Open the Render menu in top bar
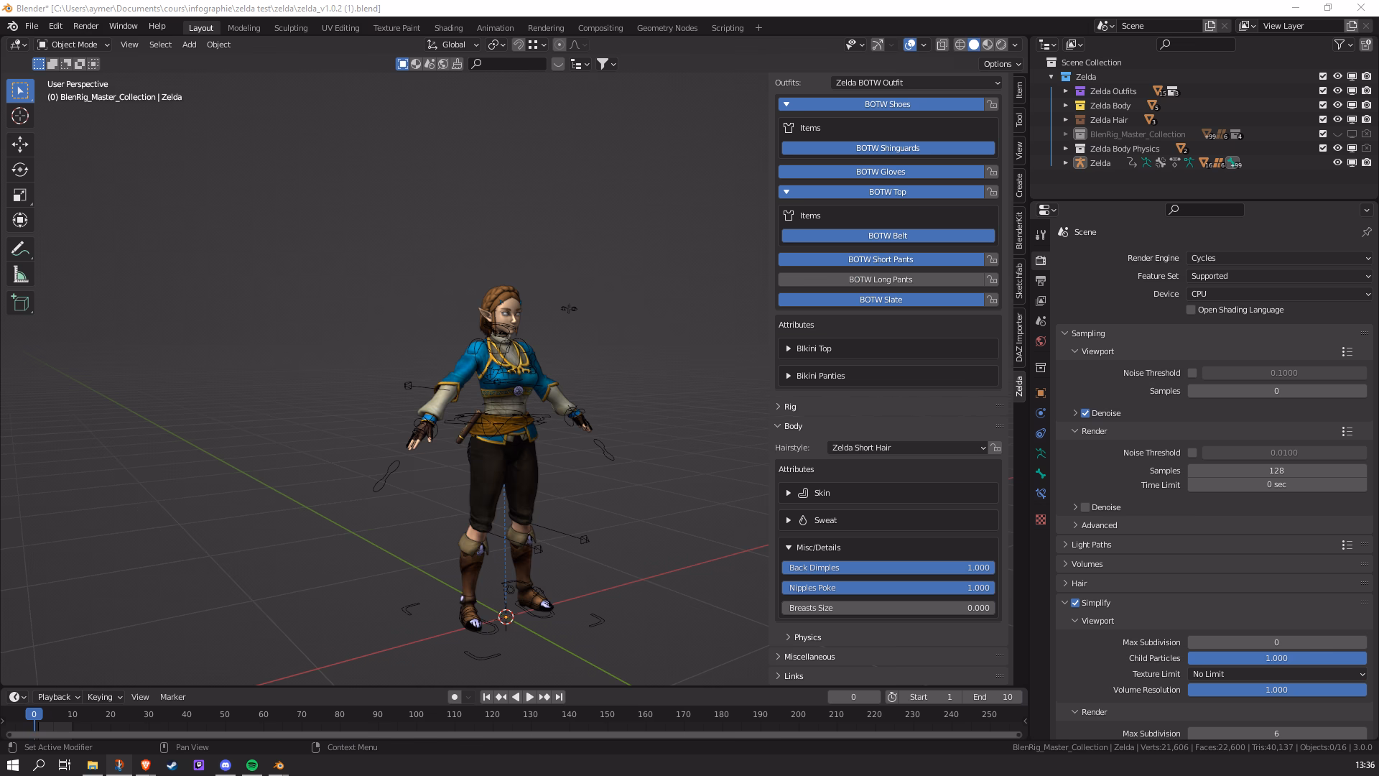Screen dimensions: 1379x776 tap(85, 26)
